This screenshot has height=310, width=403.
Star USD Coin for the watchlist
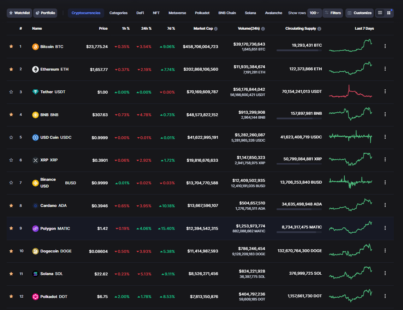(x=11, y=137)
